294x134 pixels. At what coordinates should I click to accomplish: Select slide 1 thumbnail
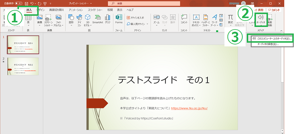coord(23,44)
